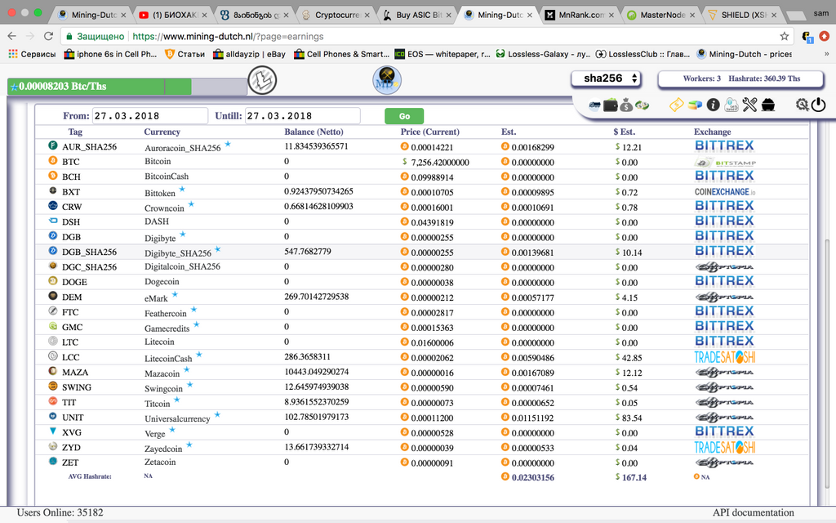Image resolution: width=836 pixels, height=523 pixels.
Task: Click the dollar exchange arrows icon
Action: click(x=642, y=105)
